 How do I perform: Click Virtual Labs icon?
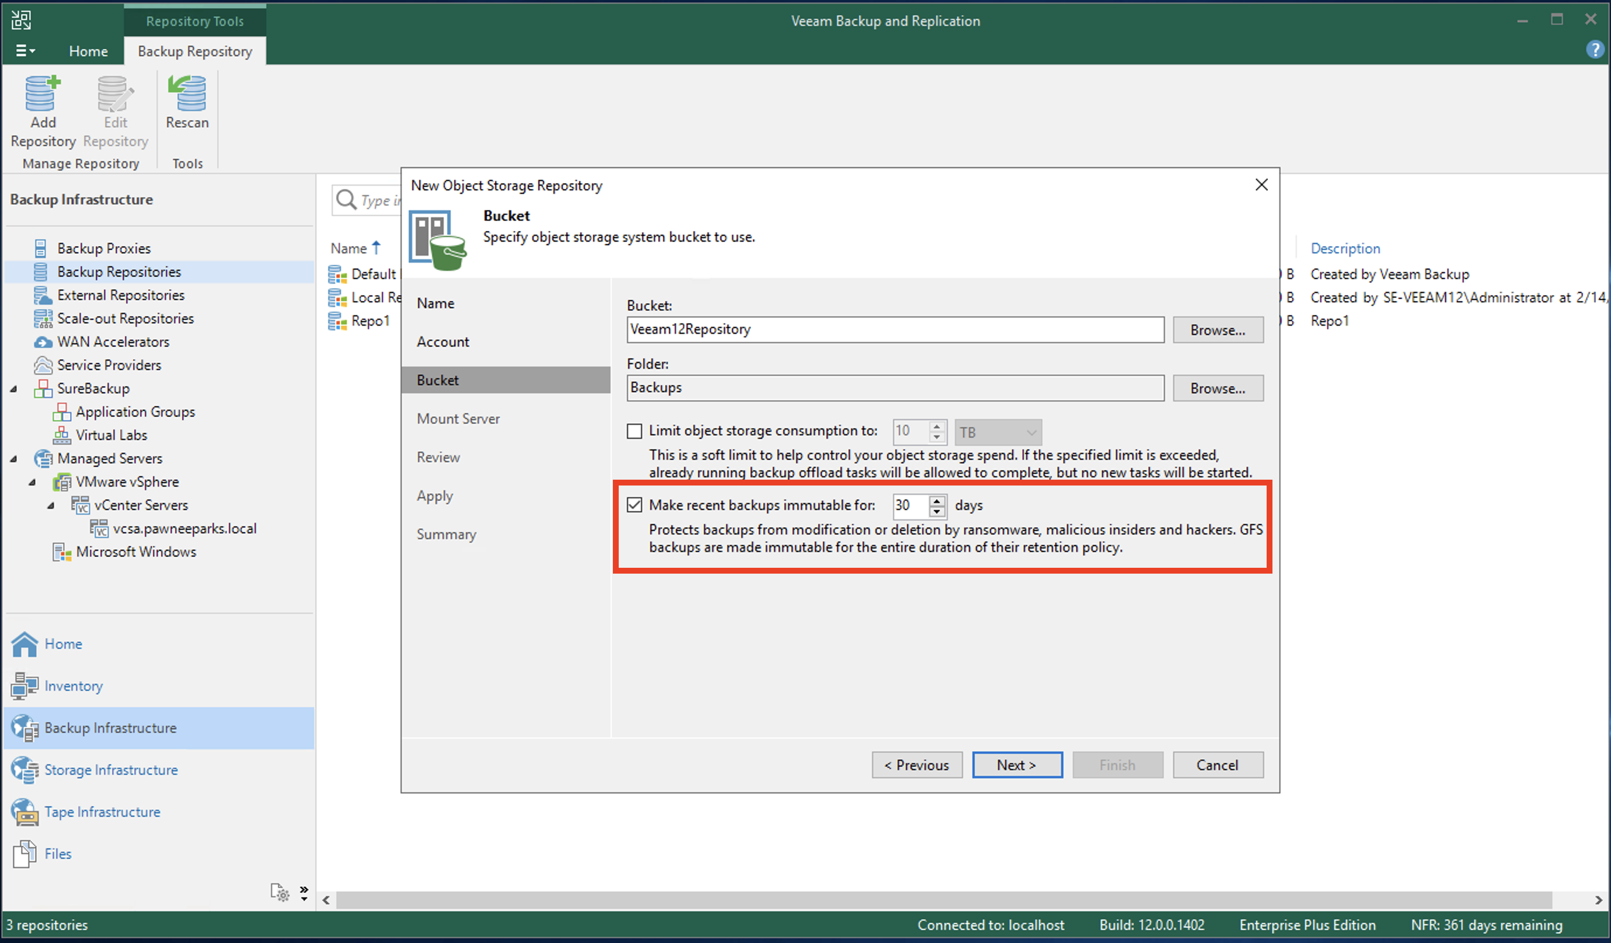(x=61, y=435)
